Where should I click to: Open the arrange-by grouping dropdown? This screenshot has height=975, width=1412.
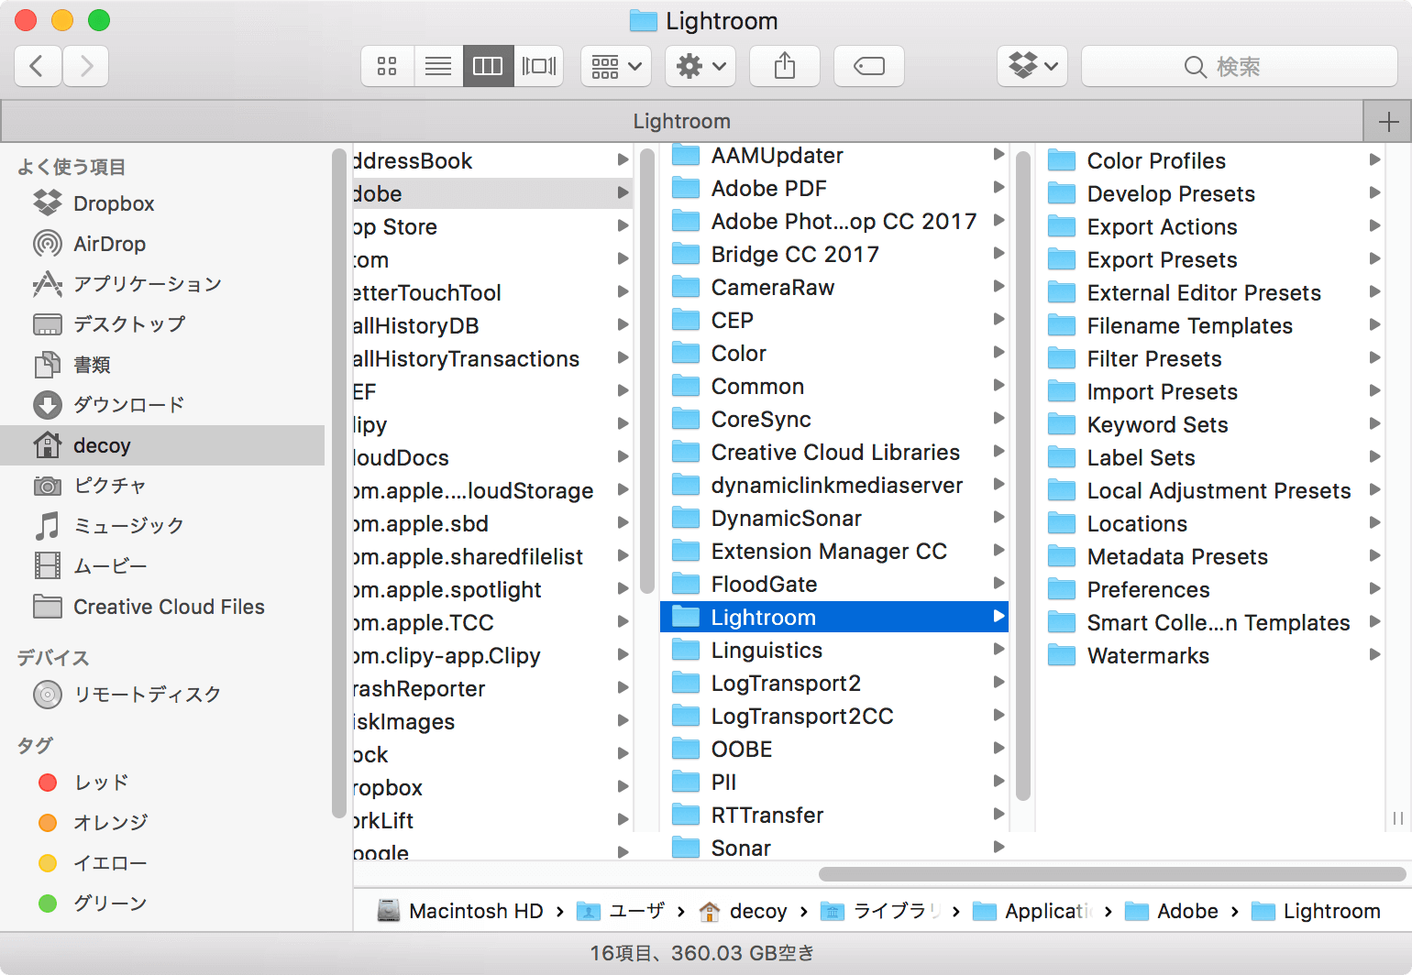[x=616, y=66]
